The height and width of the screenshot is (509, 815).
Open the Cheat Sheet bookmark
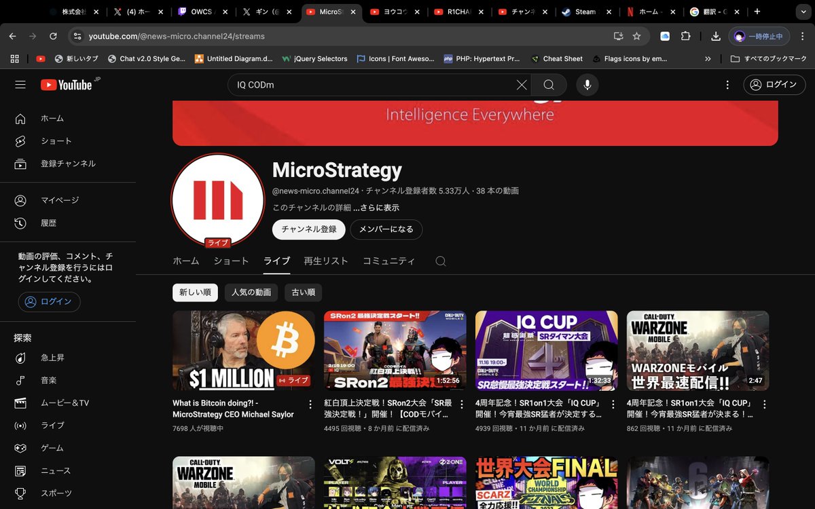[x=556, y=59]
